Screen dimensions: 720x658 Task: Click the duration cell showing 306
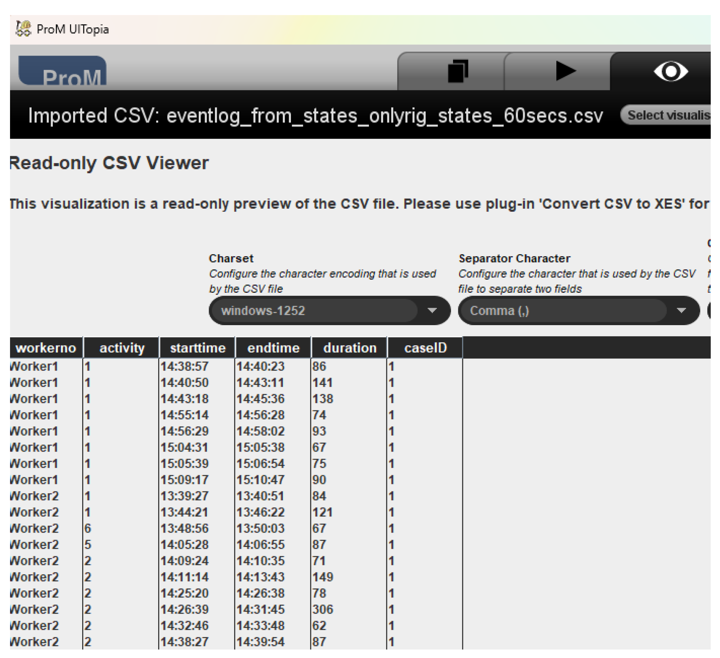[x=323, y=609]
